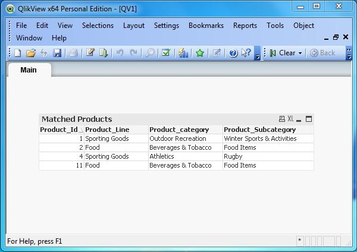
Task: Select the Outdoor Recreation cell
Action: click(186, 138)
